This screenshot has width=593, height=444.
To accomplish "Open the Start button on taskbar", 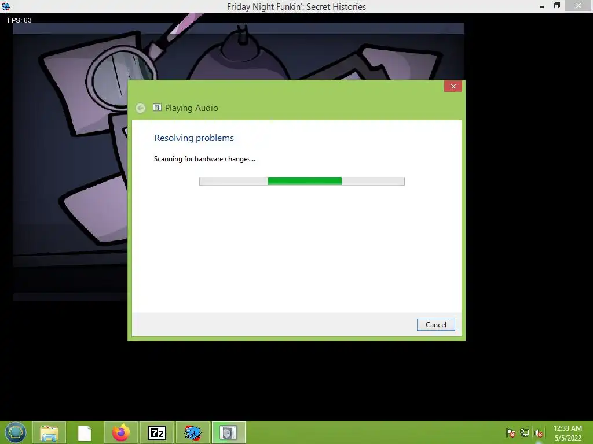I will coord(16,432).
